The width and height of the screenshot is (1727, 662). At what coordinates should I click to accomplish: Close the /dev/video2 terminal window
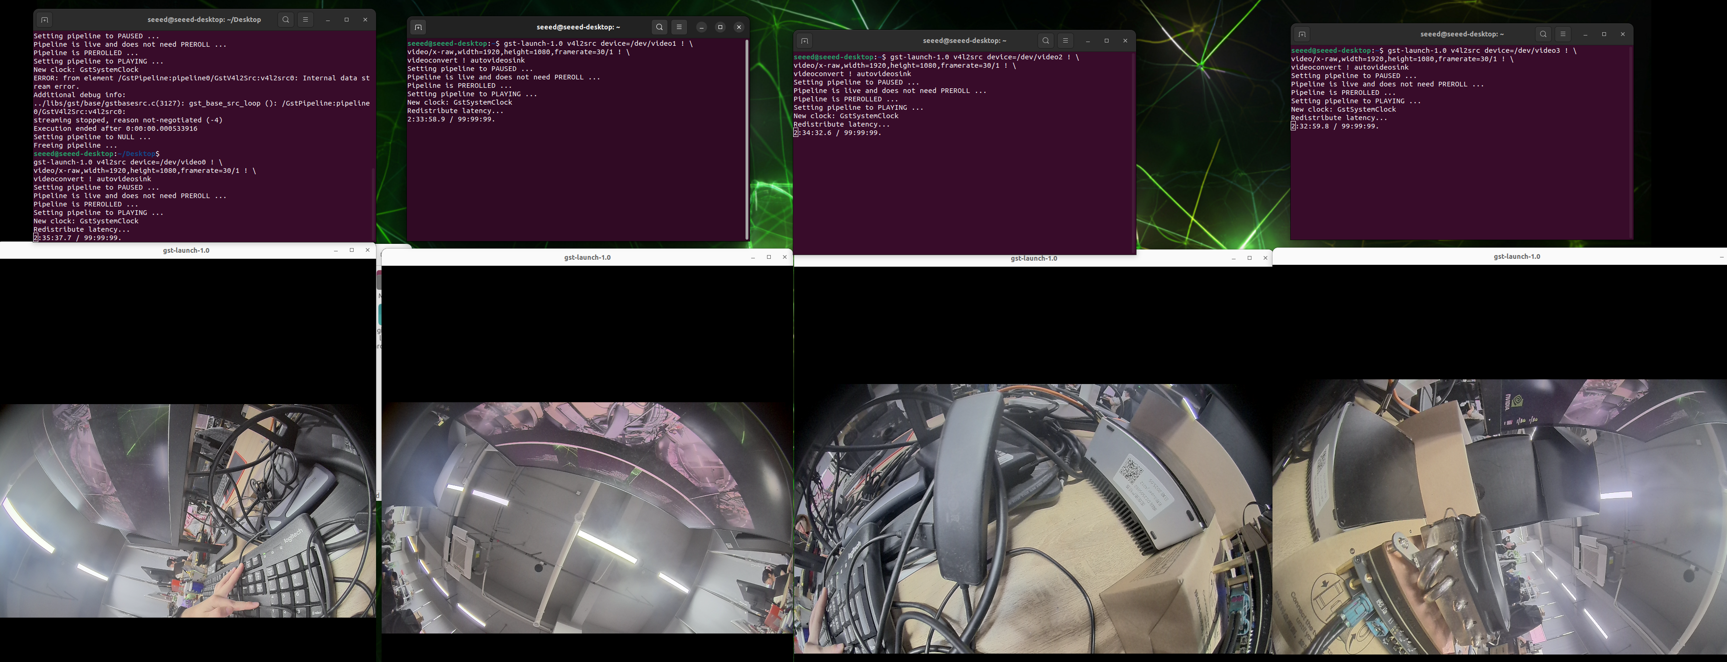(x=1125, y=41)
